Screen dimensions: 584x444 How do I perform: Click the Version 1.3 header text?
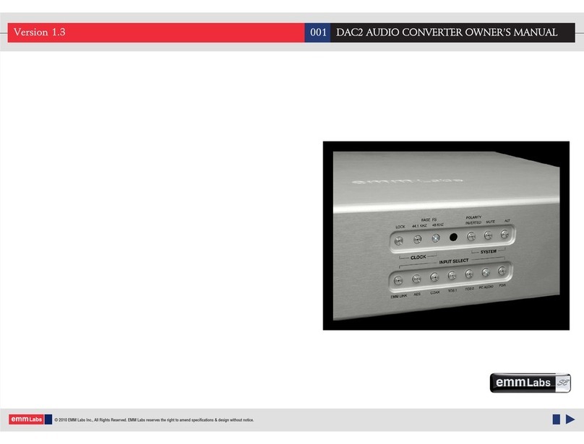click(x=40, y=32)
